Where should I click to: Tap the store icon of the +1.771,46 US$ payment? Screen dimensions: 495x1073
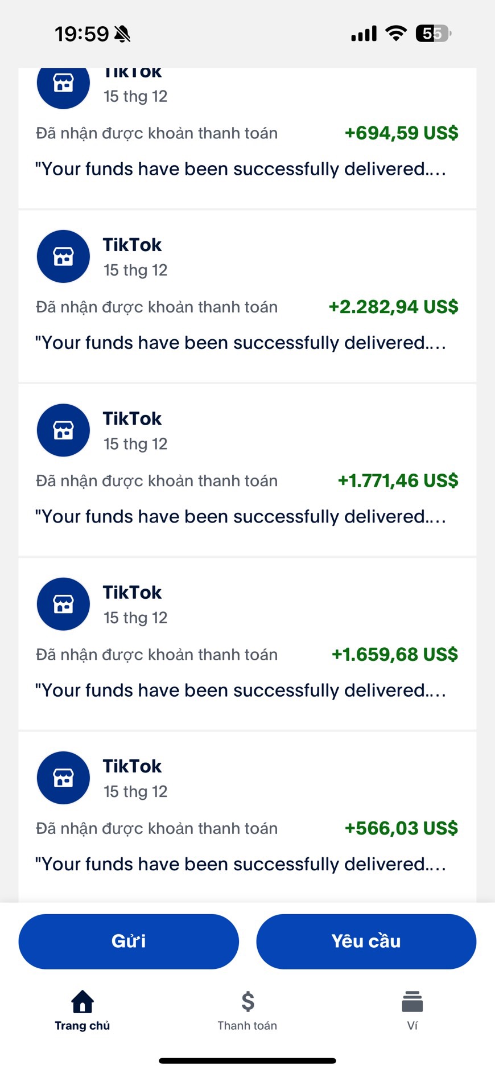click(63, 430)
